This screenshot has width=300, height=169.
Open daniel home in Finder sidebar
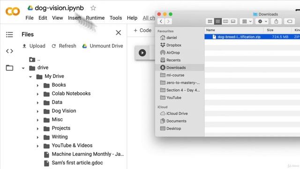coord(169,38)
